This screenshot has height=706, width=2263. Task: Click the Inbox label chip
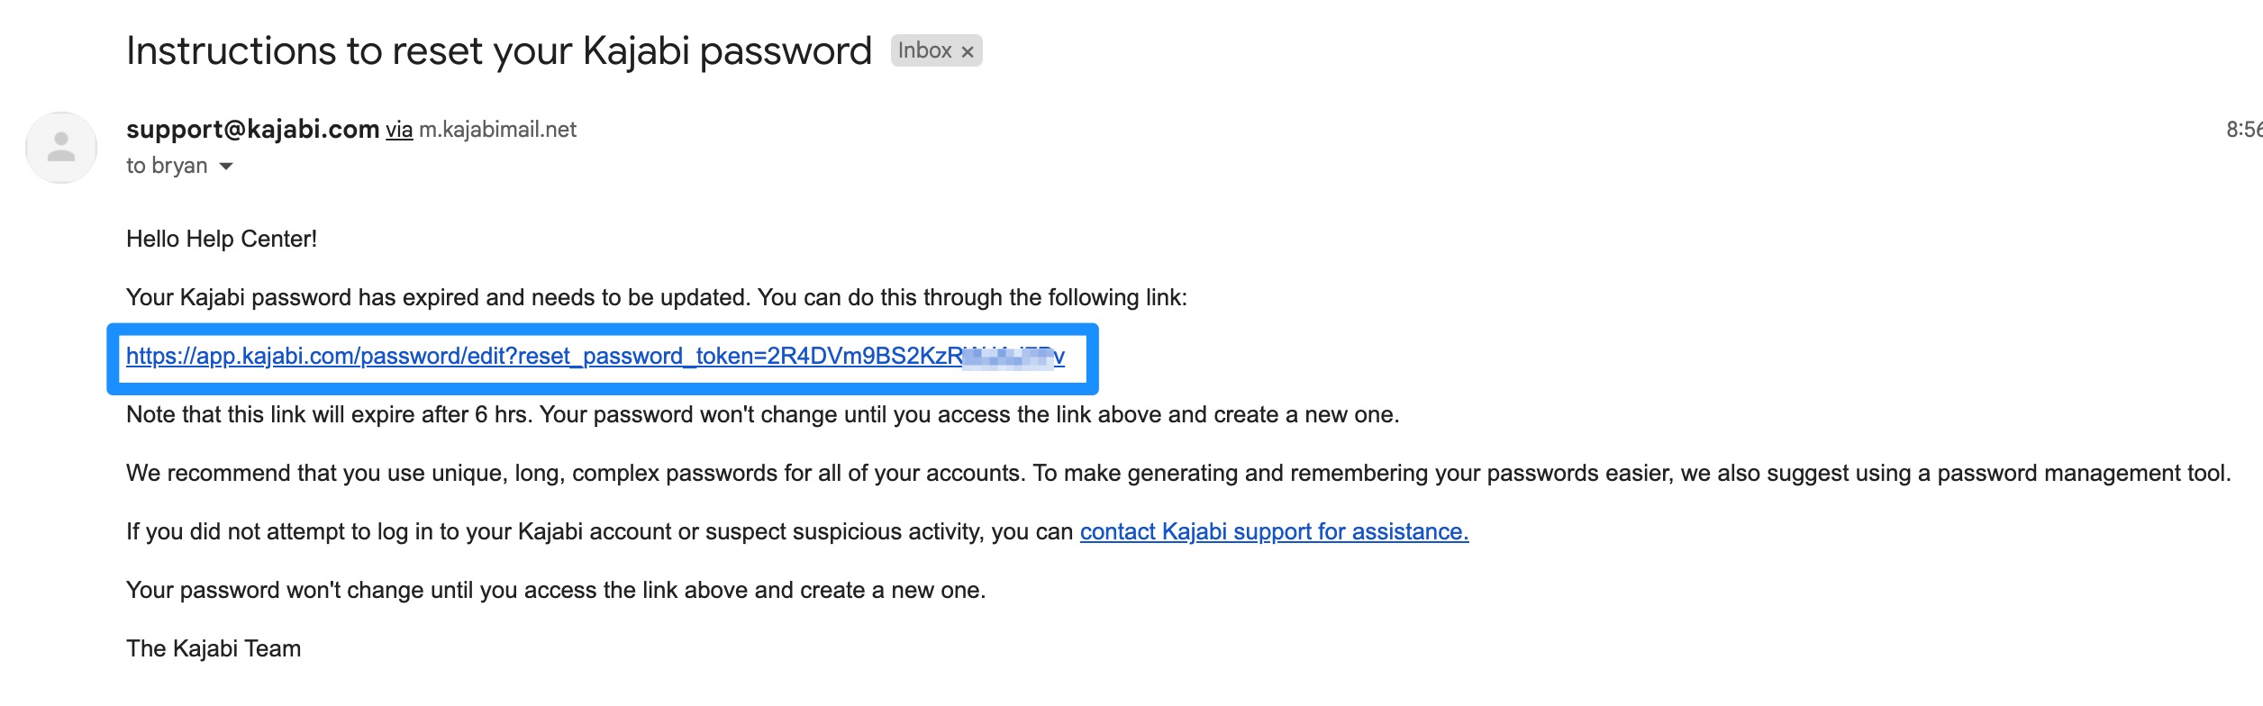pyautogui.click(x=925, y=50)
